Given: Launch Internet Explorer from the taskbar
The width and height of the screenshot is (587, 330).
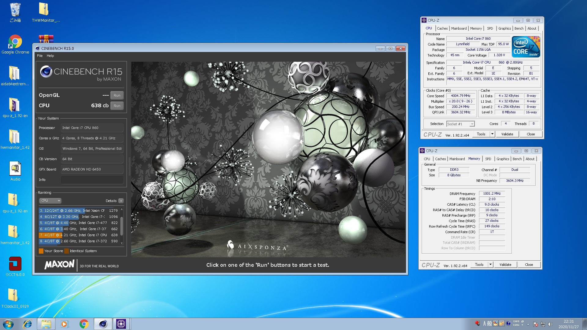Looking at the screenshot, I should 28,324.
